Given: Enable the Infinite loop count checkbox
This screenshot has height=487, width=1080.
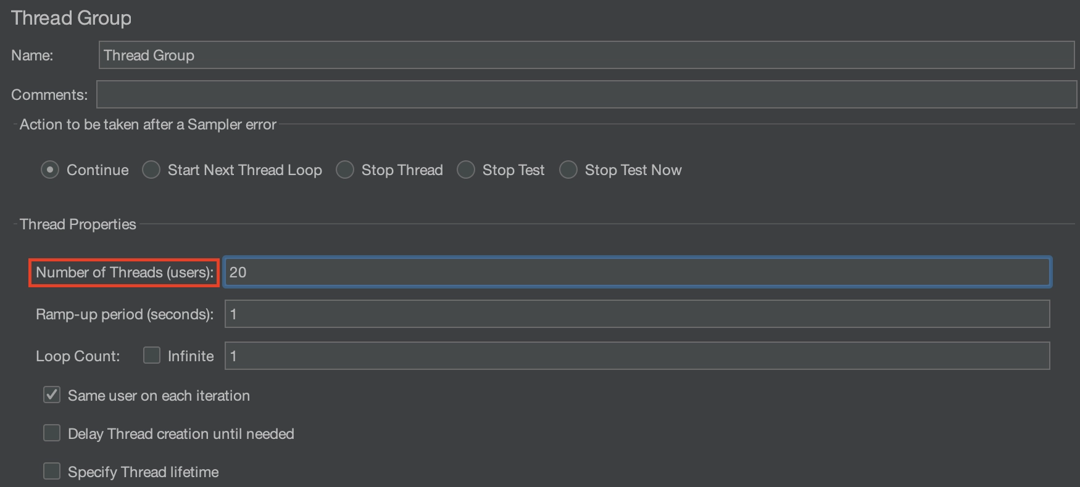Looking at the screenshot, I should [152, 355].
